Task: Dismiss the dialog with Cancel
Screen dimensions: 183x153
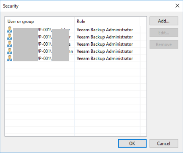Action: [x=164, y=143]
